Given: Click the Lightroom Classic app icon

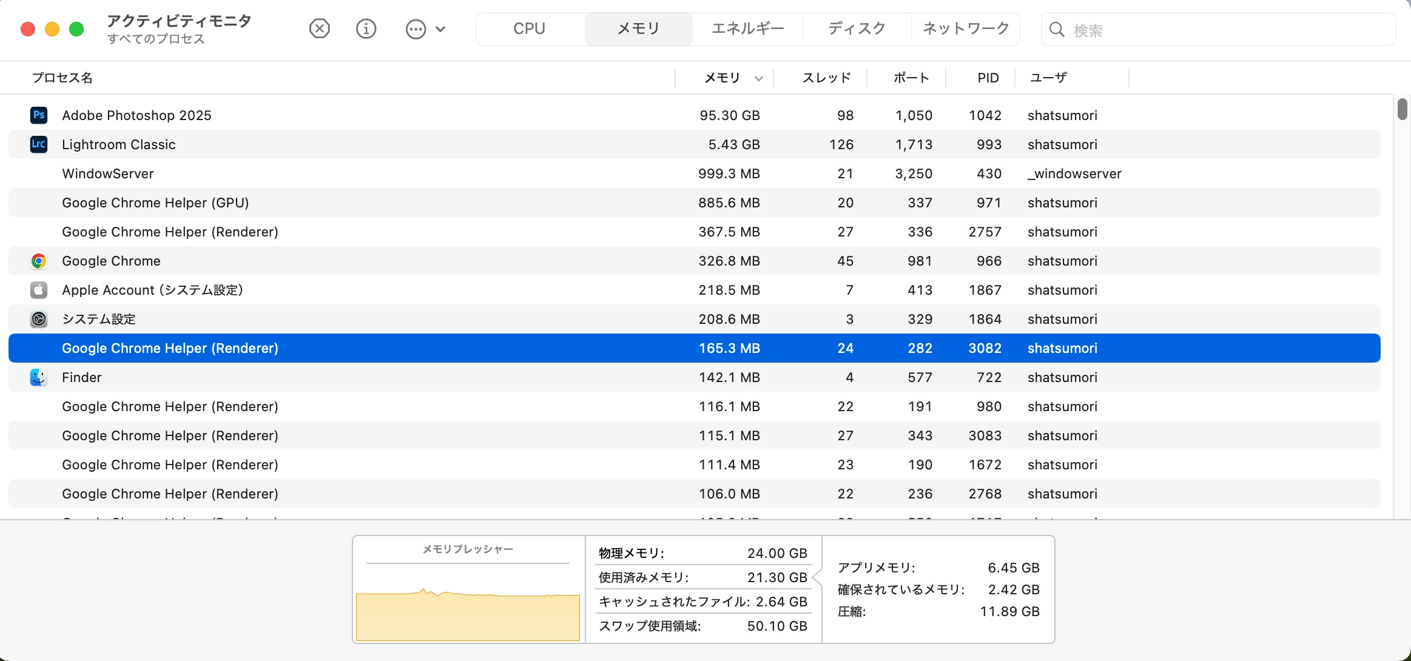Looking at the screenshot, I should 39,144.
